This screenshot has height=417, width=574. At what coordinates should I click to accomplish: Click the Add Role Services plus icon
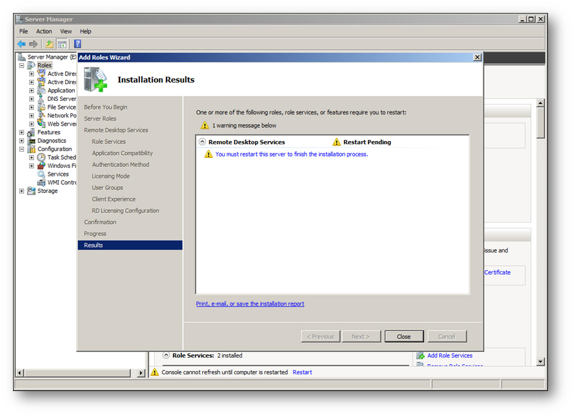point(421,356)
